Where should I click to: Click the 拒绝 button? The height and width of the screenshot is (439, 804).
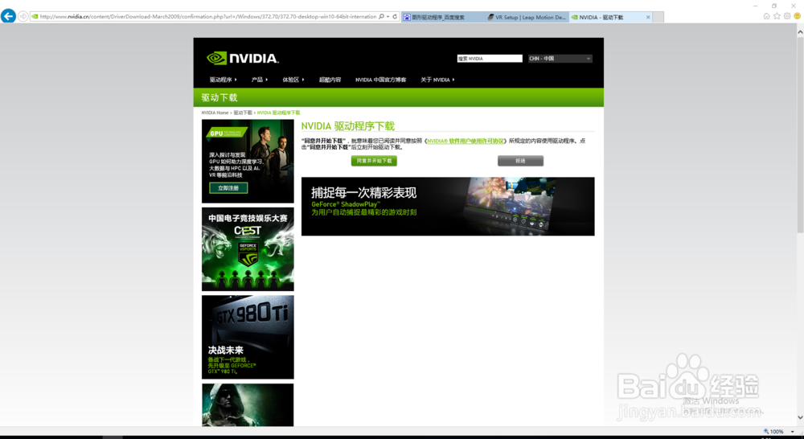coord(520,161)
